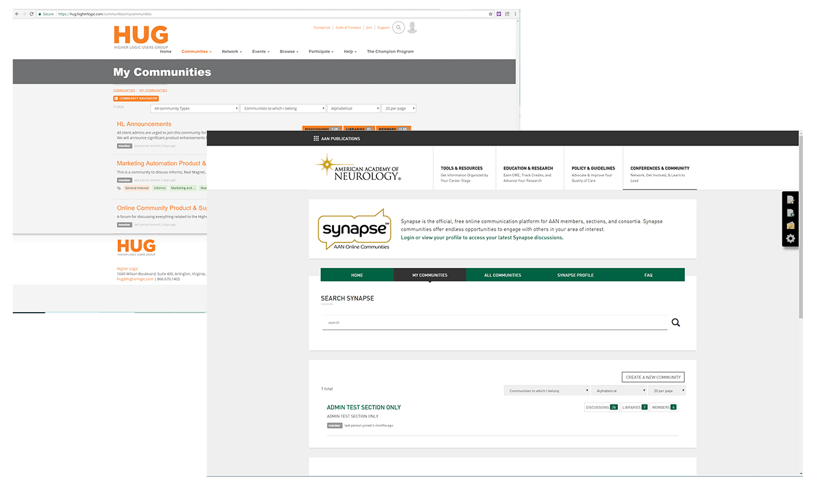This screenshot has height=490, width=817.
Task: Open the Online Community Product community link
Action: (x=161, y=208)
